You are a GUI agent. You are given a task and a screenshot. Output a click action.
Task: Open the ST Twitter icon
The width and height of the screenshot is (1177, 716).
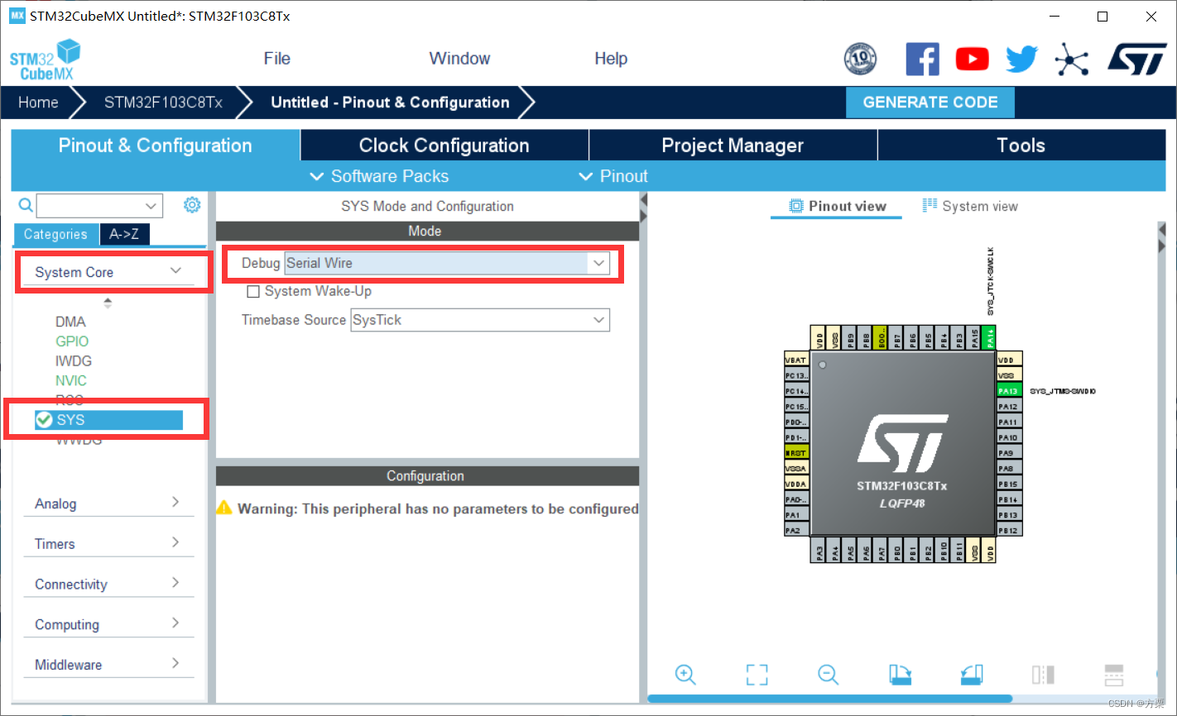pyautogui.click(x=1022, y=59)
